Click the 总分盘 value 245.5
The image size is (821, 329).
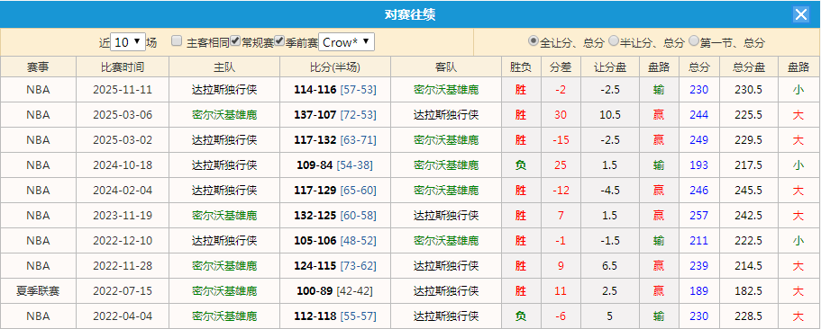click(x=748, y=190)
